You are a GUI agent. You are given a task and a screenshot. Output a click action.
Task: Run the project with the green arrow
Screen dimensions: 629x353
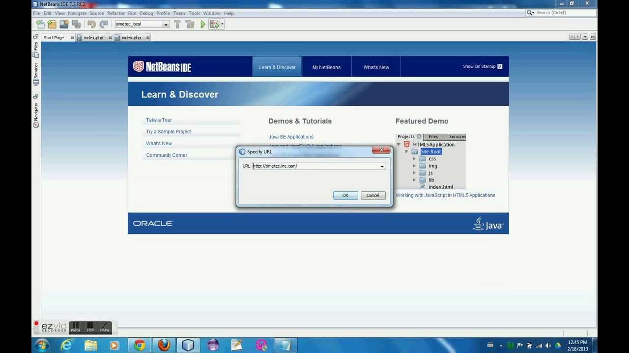pos(203,24)
